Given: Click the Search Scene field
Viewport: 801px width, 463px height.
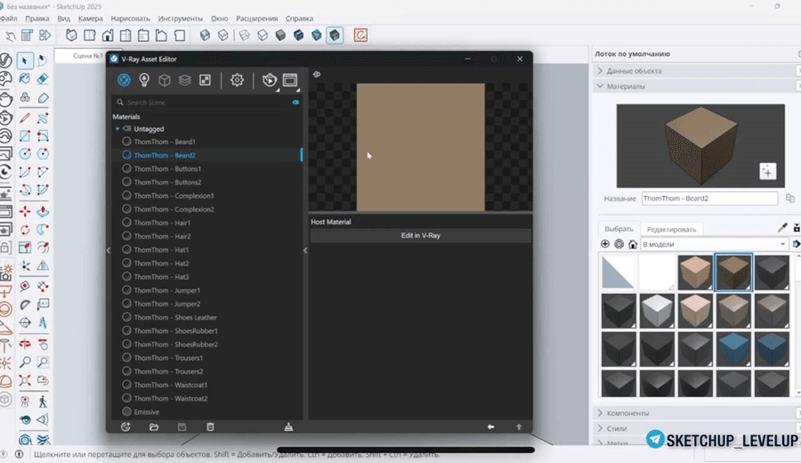Looking at the screenshot, I should [x=206, y=102].
